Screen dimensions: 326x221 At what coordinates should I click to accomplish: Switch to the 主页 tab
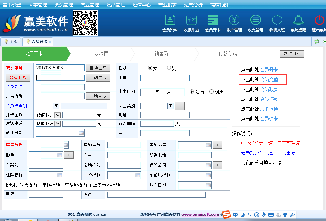(x=11, y=42)
